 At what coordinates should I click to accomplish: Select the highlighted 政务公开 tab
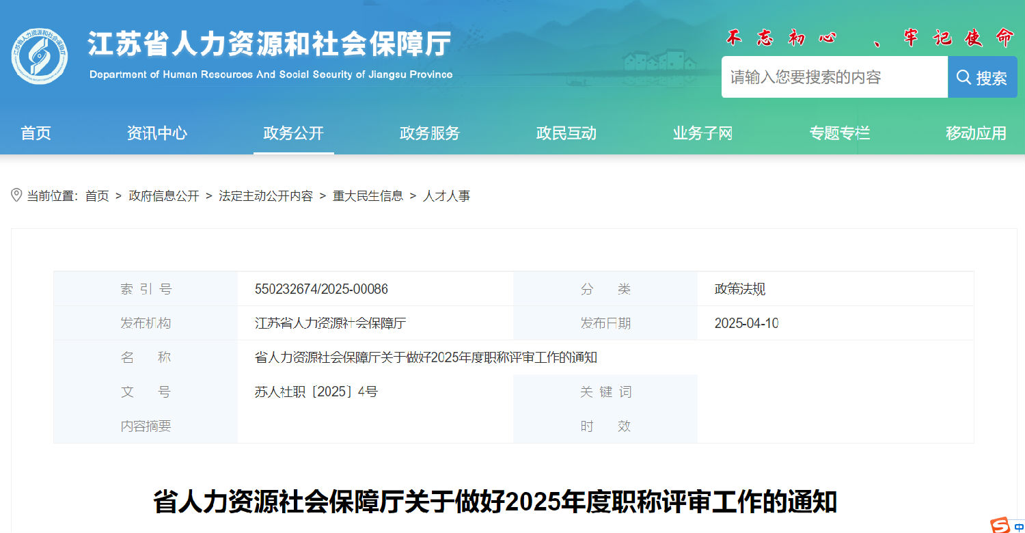[293, 133]
